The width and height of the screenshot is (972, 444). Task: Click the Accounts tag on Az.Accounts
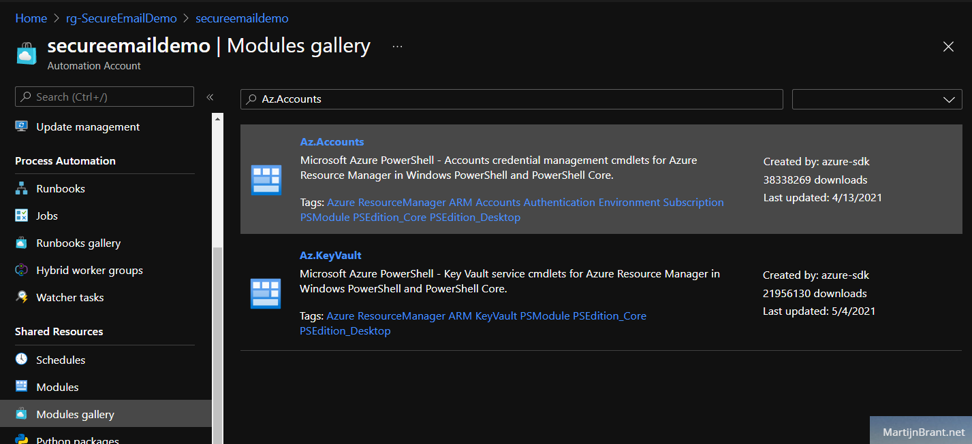(498, 202)
